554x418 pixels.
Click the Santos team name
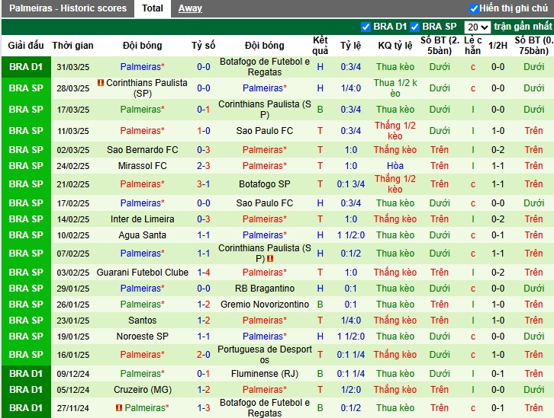(143, 321)
